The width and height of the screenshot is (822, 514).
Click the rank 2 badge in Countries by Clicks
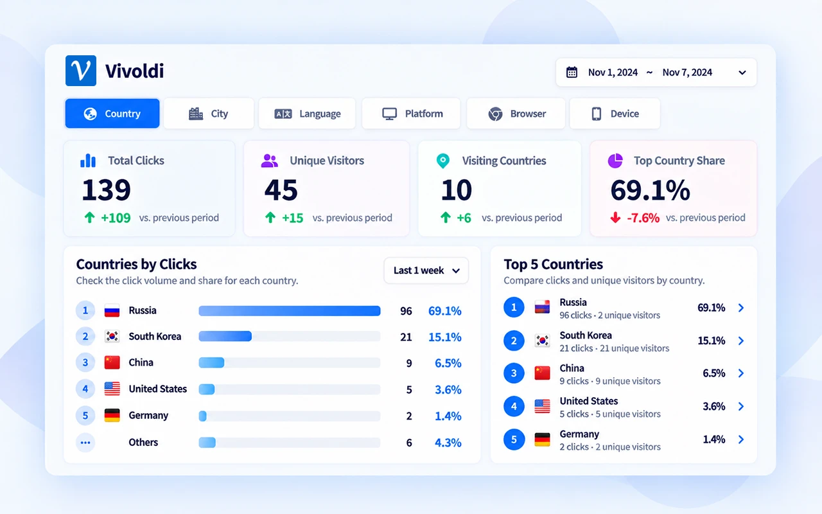click(x=85, y=337)
